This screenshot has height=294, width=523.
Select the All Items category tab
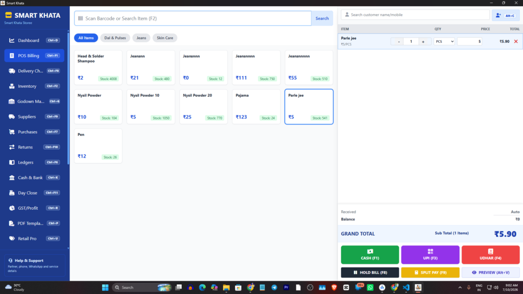86,38
